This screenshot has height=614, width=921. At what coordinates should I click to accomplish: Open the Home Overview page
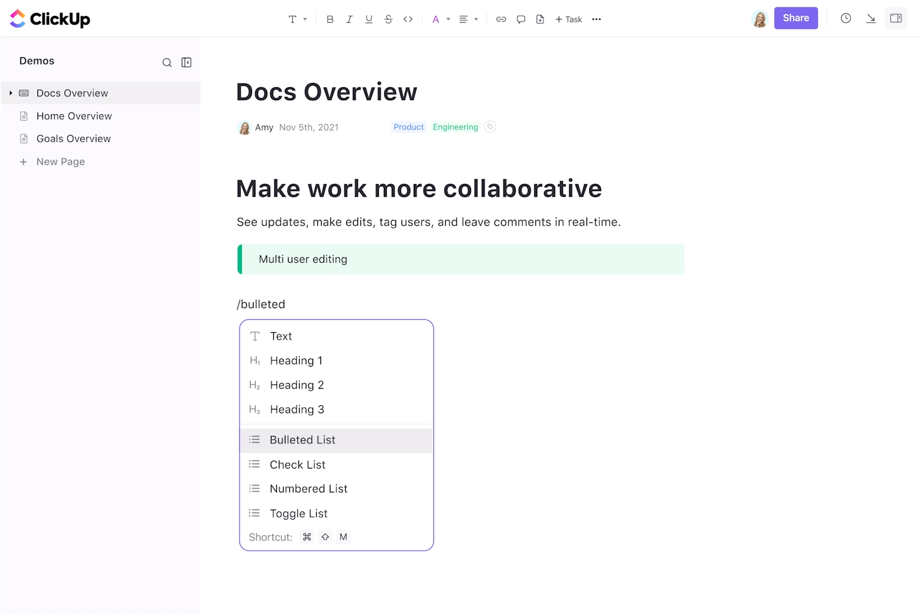(74, 115)
